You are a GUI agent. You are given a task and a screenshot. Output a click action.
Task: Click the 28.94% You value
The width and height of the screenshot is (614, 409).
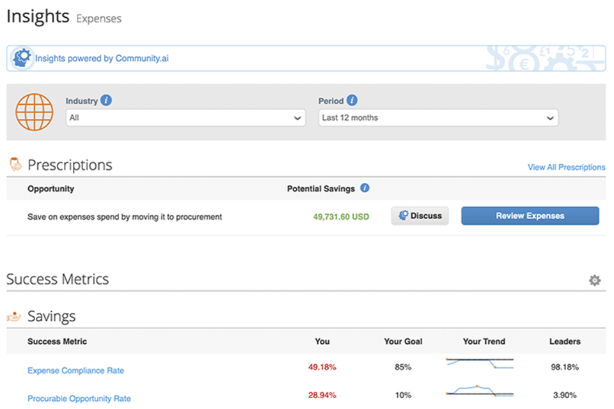click(322, 395)
